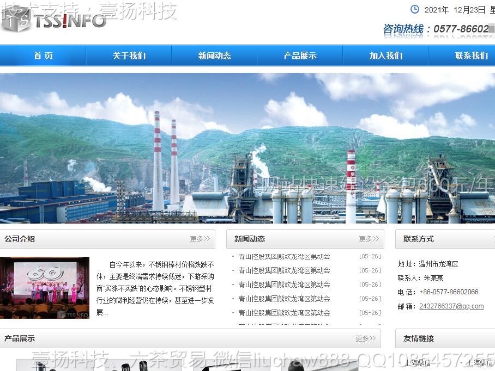The height and width of the screenshot is (371, 495).
Task: Click the factory banner image
Action: 247,148
